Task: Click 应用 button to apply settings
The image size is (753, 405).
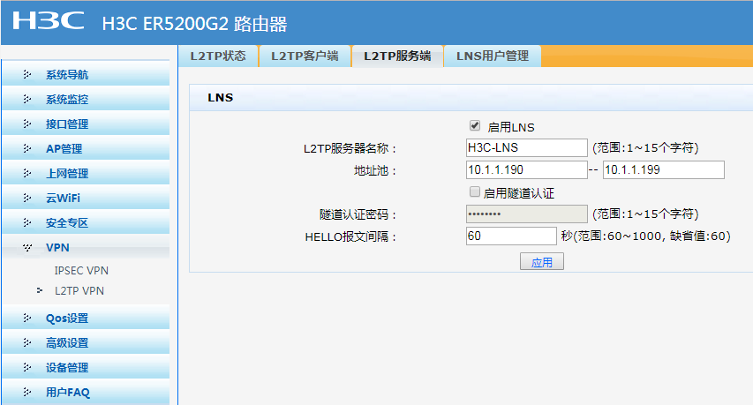Action: pyautogui.click(x=542, y=262)
